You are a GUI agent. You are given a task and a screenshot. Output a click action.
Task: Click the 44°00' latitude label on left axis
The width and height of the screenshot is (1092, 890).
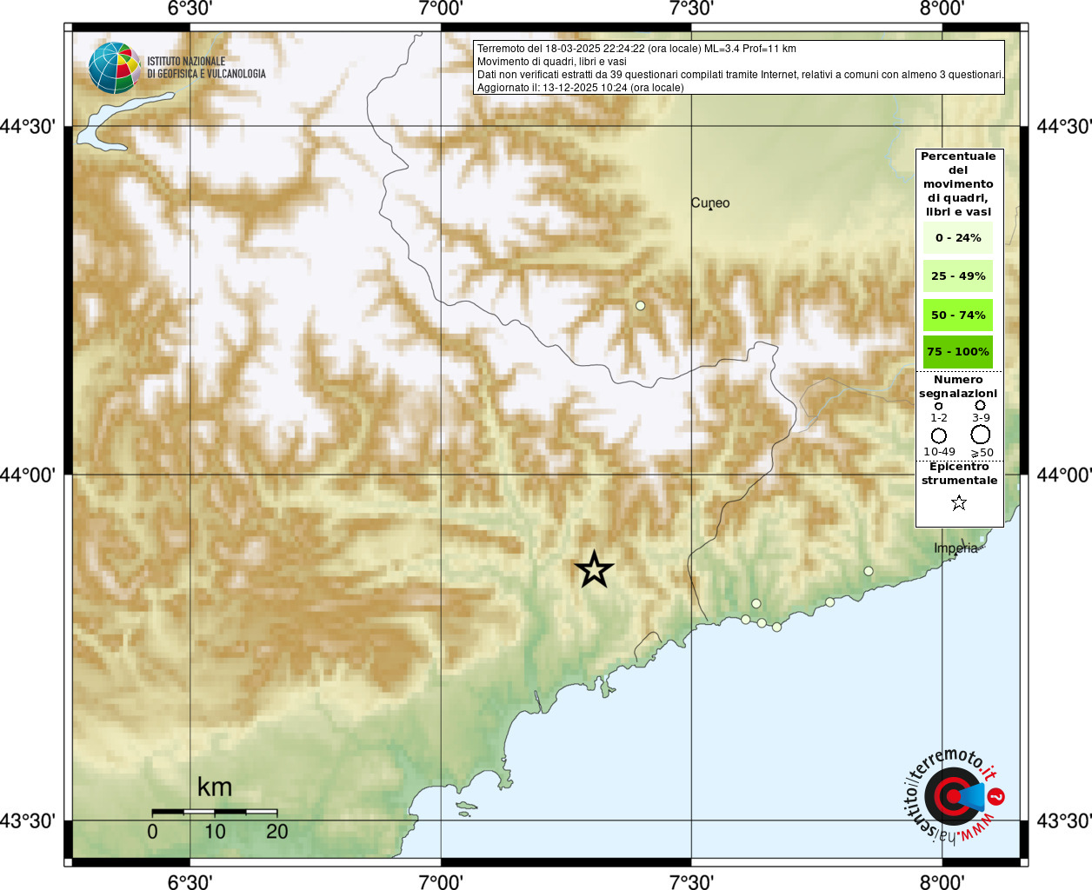pos(28,475)
